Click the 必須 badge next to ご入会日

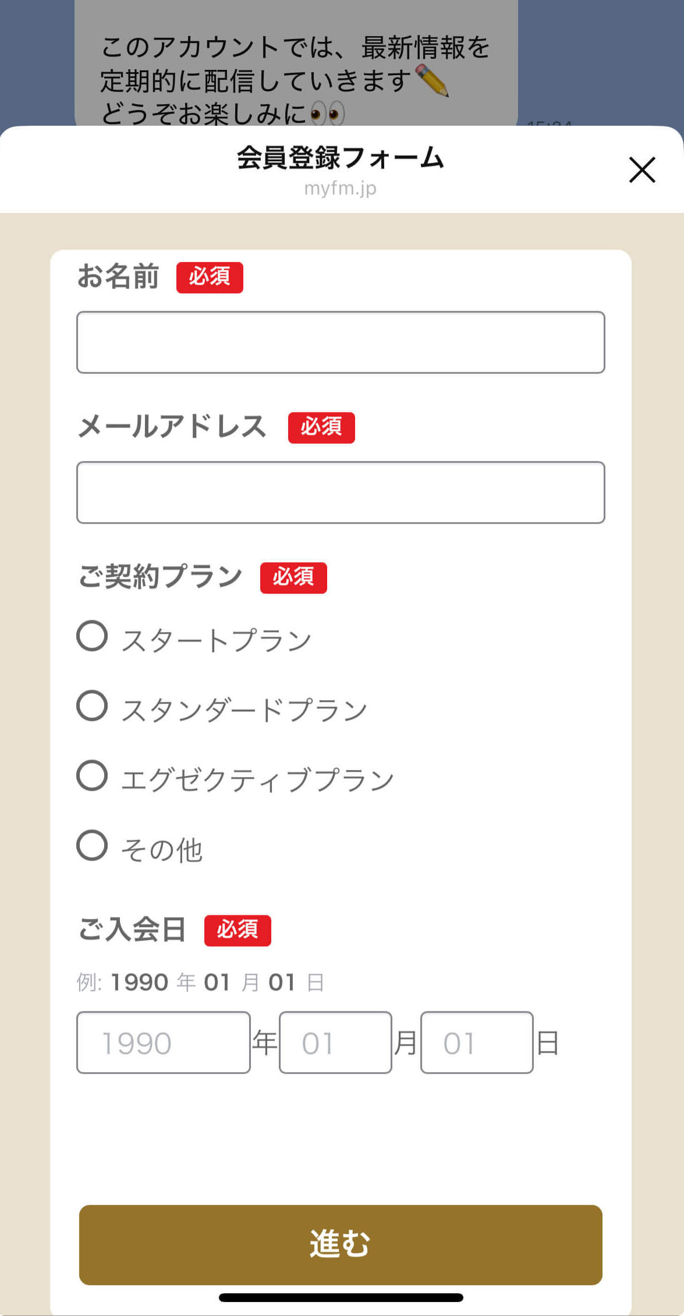point(238,930)
